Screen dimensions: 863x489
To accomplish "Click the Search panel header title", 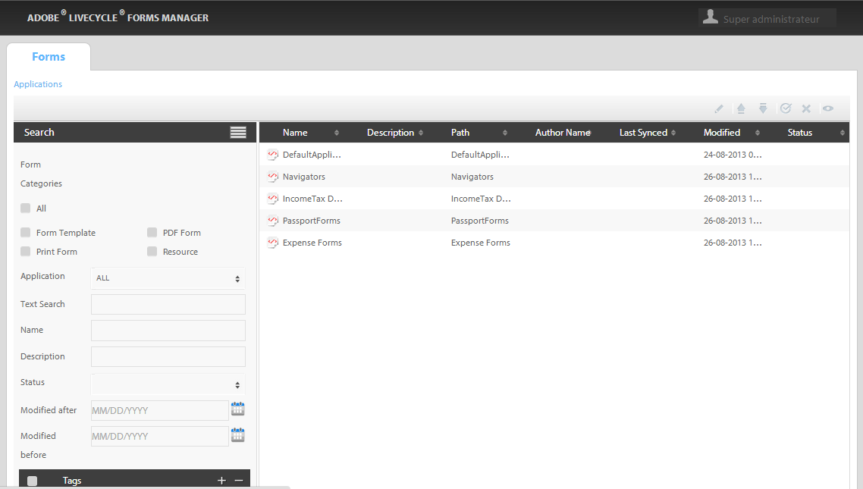I will tap(39, 133).
